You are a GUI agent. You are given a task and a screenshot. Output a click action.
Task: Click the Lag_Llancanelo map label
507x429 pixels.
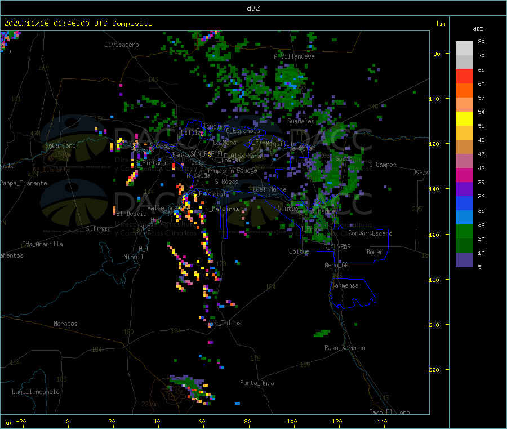point(35,391)
